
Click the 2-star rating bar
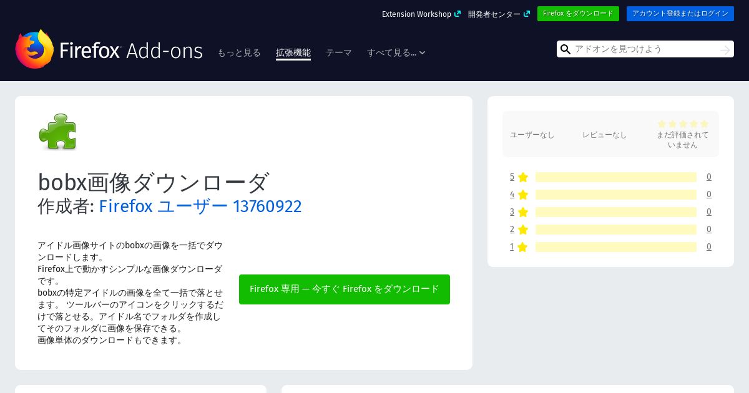point(616,230)
